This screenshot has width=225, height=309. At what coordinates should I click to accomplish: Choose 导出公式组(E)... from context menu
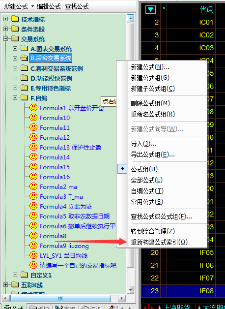click(x=162, y=154)
